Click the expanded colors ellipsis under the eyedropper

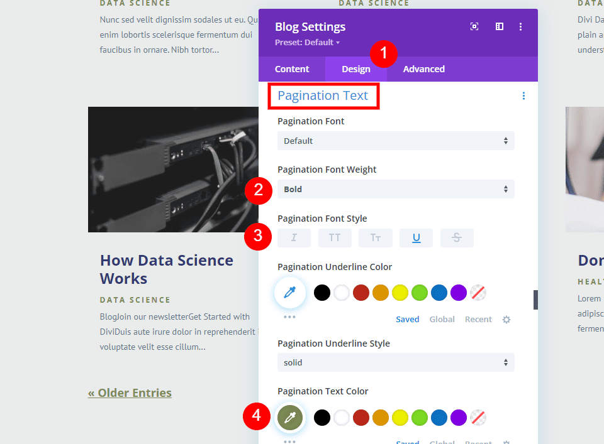(290, 317)
